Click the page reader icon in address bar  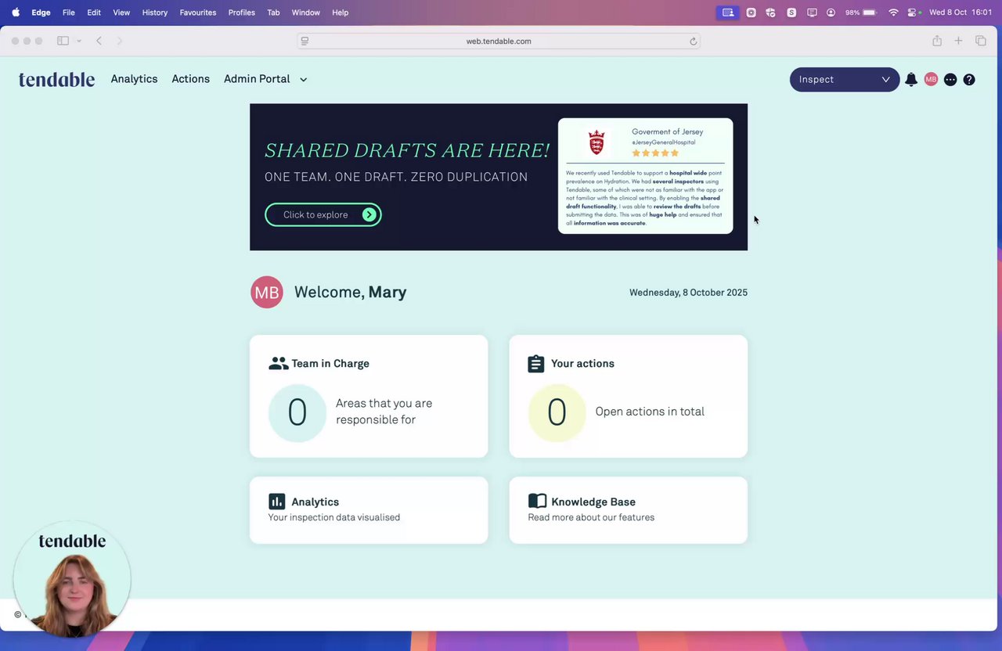[x=305, y=41]
